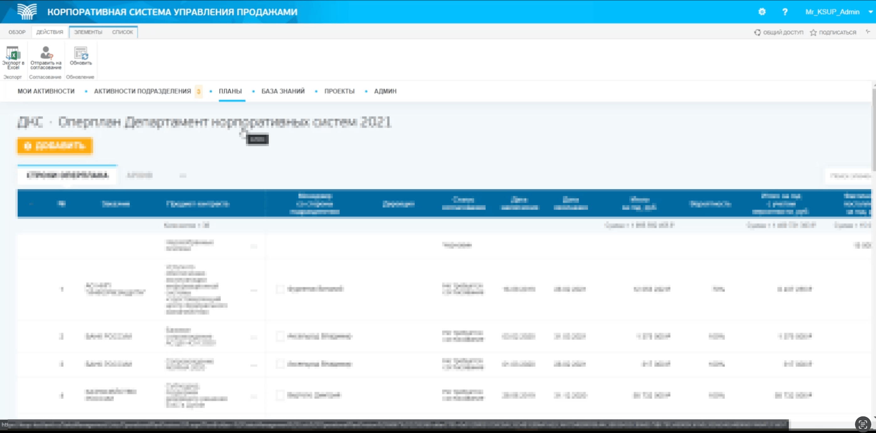Switch to ДЕЙСТВИЯ ribbon tab
This screenshot has height=433, width=876.
[x=50, y=32]
